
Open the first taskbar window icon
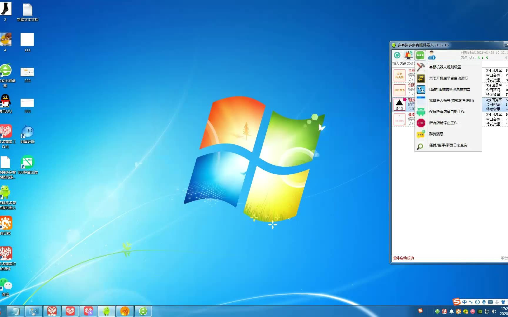coord(15,311)
